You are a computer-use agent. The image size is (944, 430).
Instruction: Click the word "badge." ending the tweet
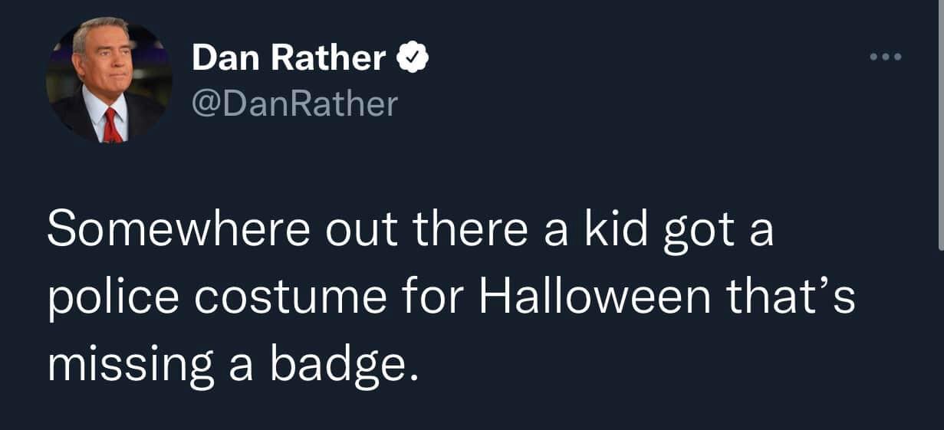coord(344,367)
